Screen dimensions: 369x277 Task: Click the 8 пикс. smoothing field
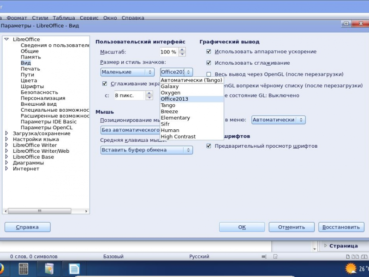(x=130, y=96)
